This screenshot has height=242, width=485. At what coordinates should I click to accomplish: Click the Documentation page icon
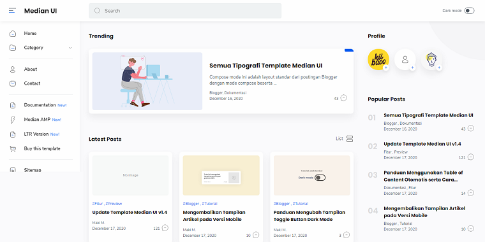pyautogui.click(x=13, y=106)
